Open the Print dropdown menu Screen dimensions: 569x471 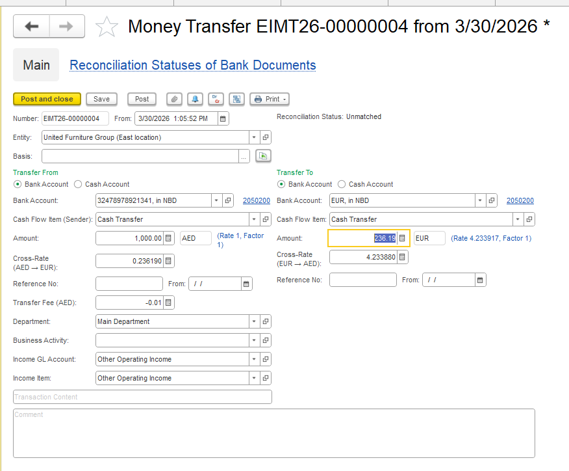270,99
